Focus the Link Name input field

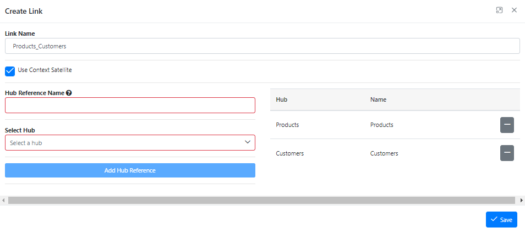click(x=262, y=47)
